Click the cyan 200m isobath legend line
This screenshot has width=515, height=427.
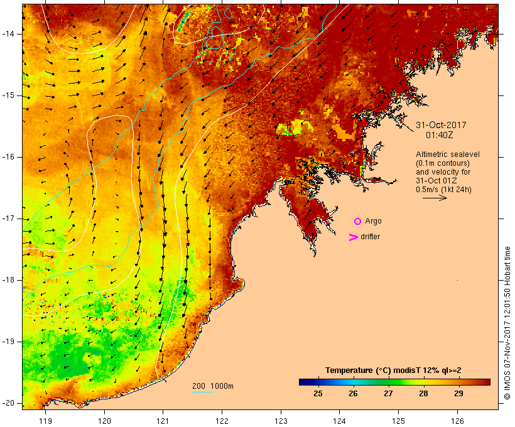[203, 392]
